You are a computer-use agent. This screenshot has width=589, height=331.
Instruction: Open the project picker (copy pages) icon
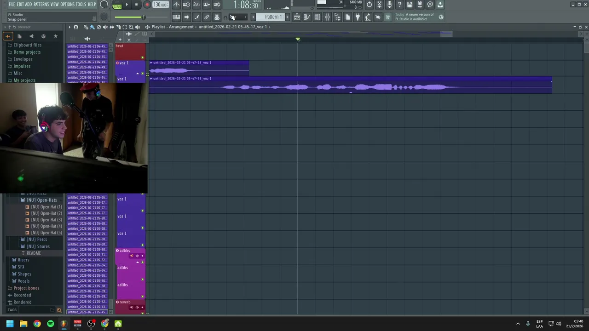347,17
